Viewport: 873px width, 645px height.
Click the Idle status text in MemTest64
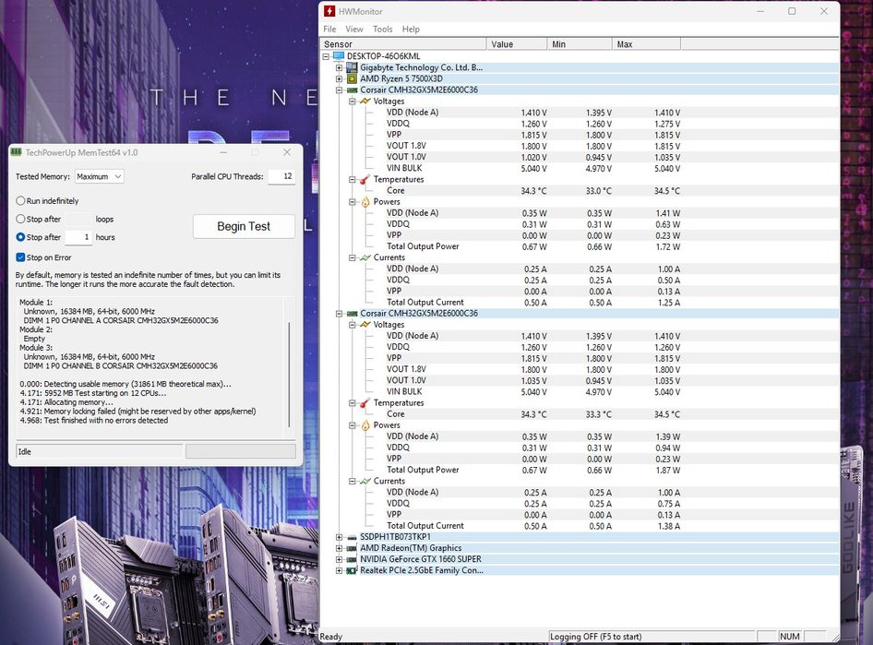click(x=25, y=451)
